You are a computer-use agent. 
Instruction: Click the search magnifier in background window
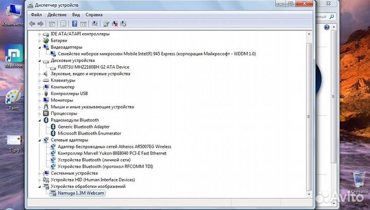(332, 16)
